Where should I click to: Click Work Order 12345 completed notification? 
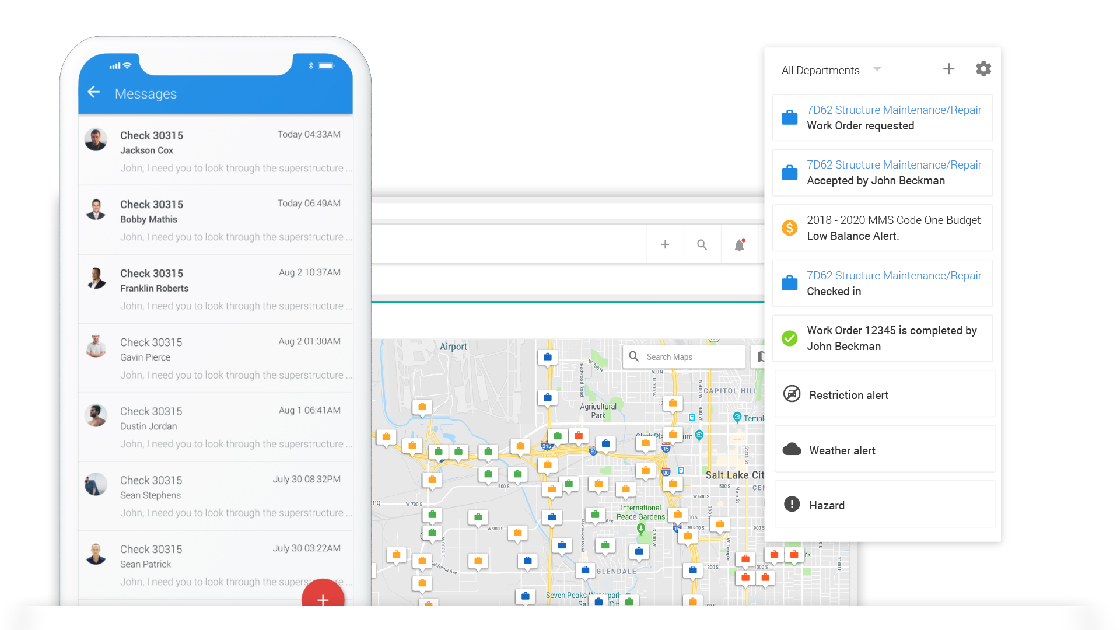point(882,338)
